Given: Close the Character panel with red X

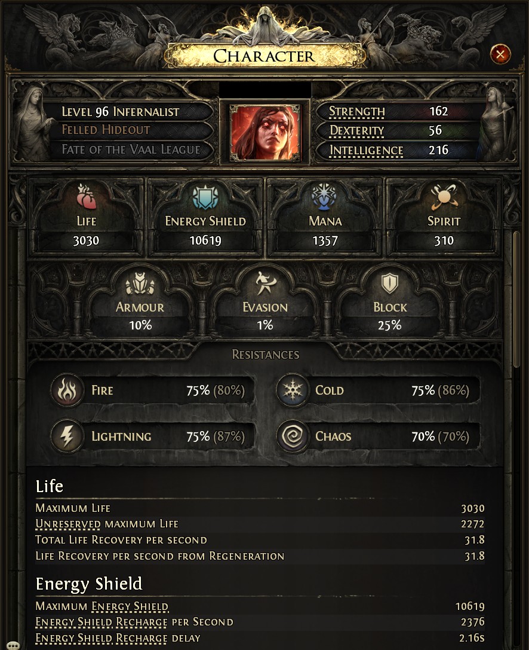Looking at the screenshot, I should pos(500,54).
